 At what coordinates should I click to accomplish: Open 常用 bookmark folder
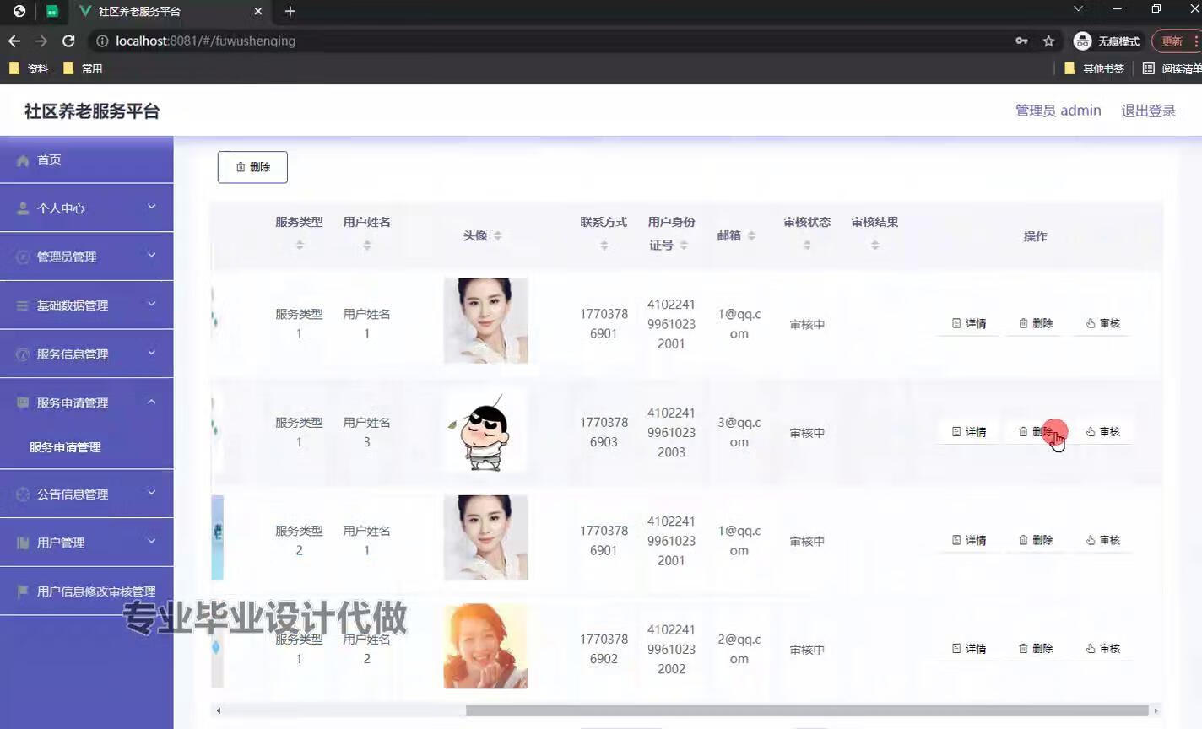[x=83, y=68]
